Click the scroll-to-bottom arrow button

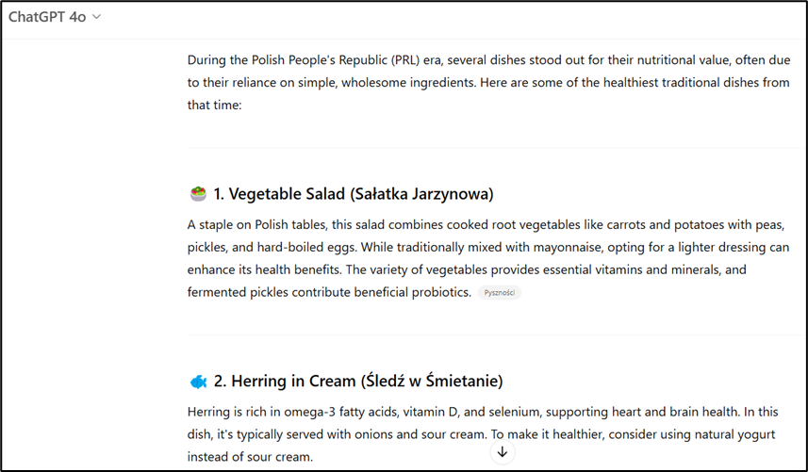[x=503, y=452]
